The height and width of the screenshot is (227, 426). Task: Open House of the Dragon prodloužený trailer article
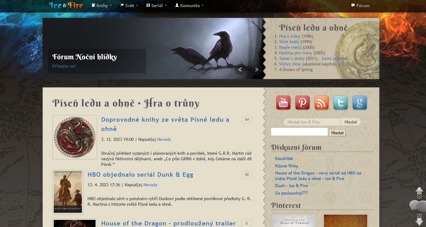point(168,223)
